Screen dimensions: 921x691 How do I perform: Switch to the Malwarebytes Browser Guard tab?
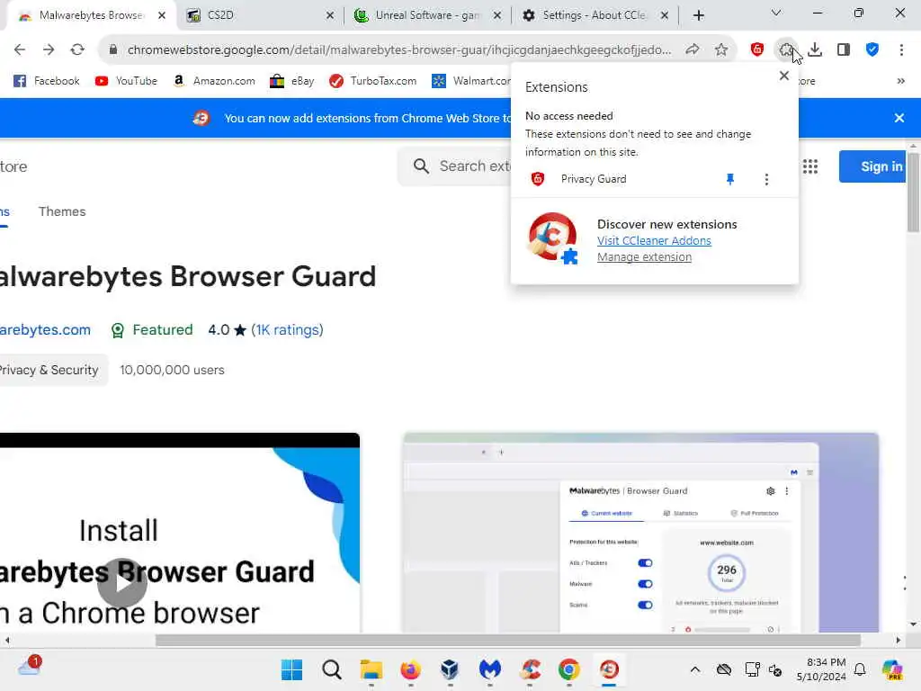point(91,15)
